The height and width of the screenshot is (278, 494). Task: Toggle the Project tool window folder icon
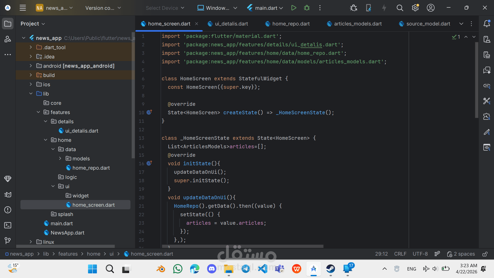8,24
